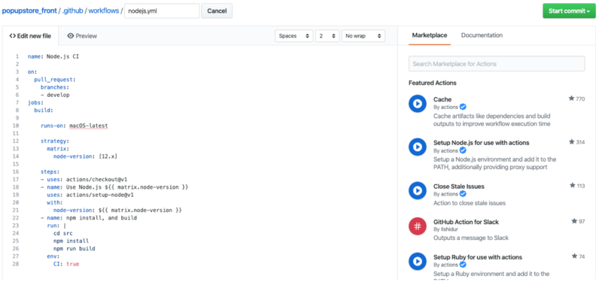Click verified badge under Setup Node.js title

463,150
